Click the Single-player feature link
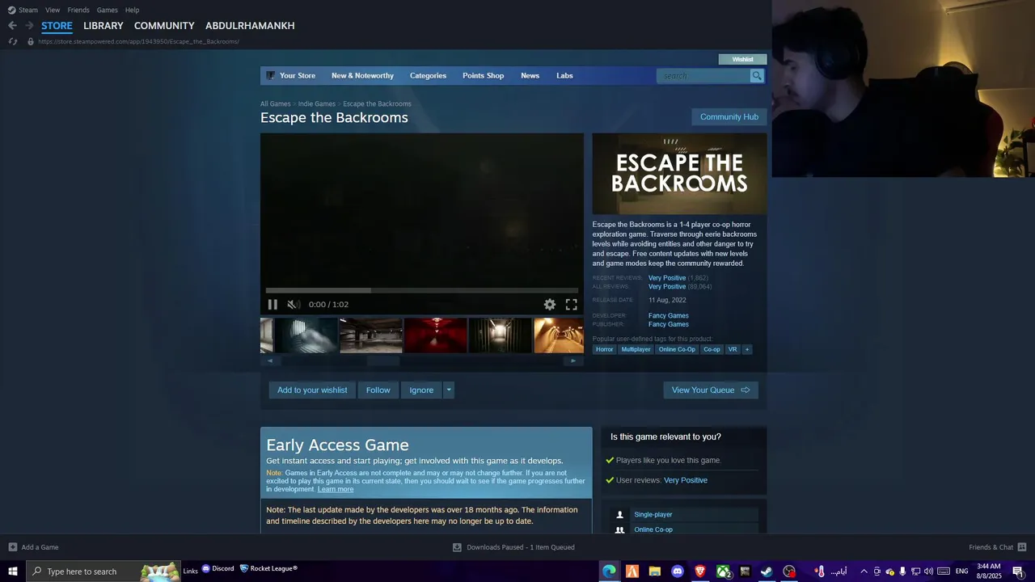This screenshot has height=582, width=1035. (x=653, y=515)
